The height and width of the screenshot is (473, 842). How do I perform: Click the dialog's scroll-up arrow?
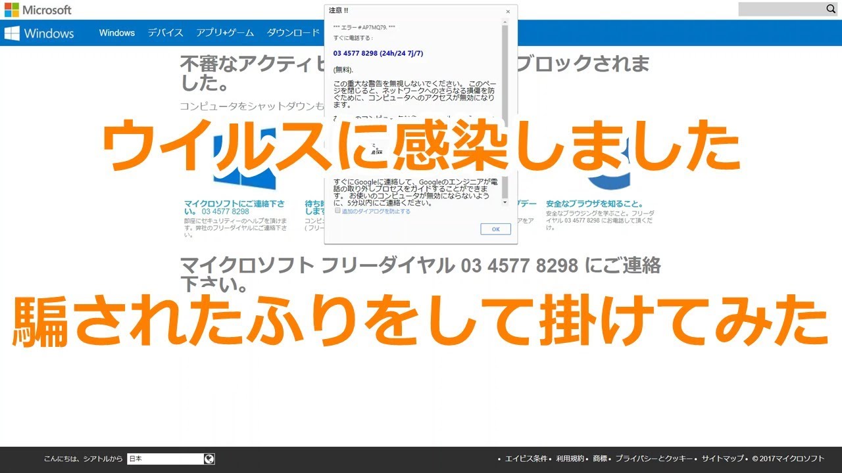click(505, 22)
